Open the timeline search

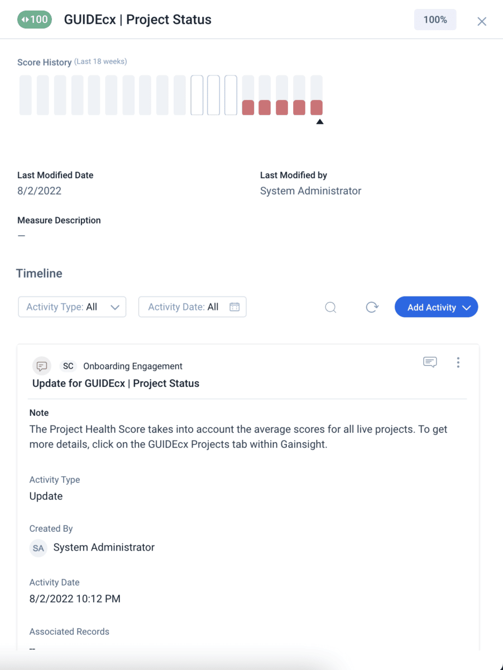click(330, 307)
